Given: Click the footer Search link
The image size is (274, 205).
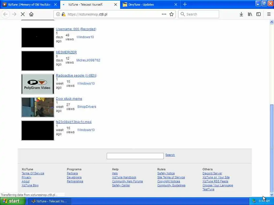Looking at the screenshot, I should pos(170,155).
